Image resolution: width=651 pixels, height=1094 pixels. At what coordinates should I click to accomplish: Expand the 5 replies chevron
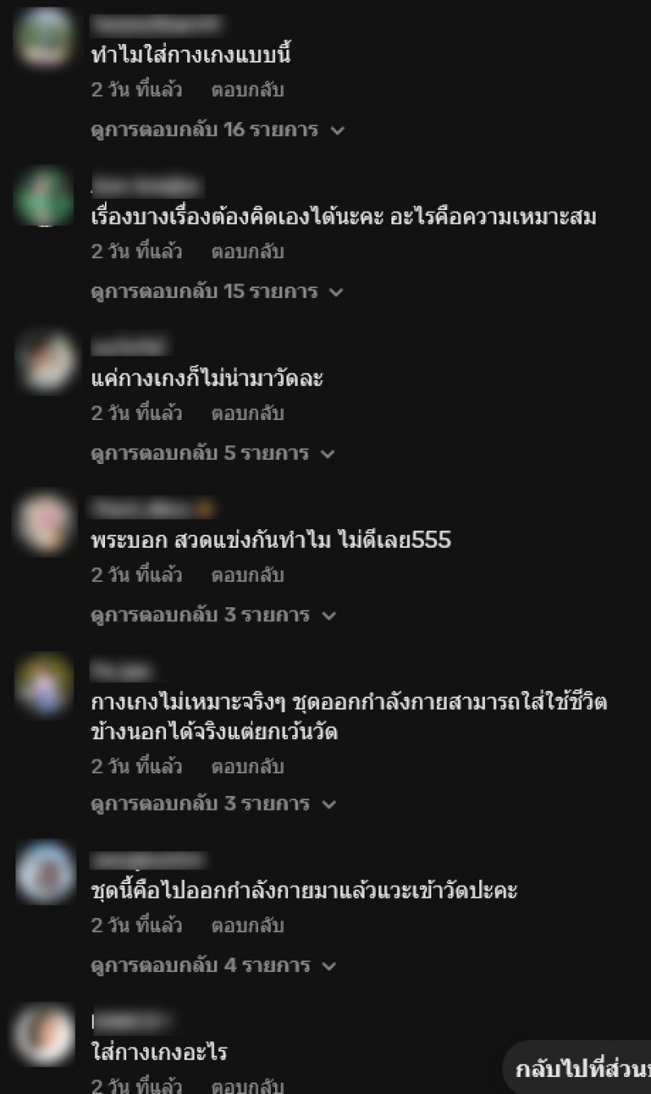328,453
